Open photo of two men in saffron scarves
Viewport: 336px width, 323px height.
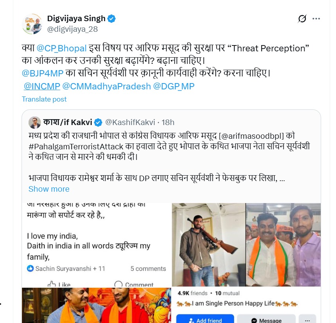[97, 305]
